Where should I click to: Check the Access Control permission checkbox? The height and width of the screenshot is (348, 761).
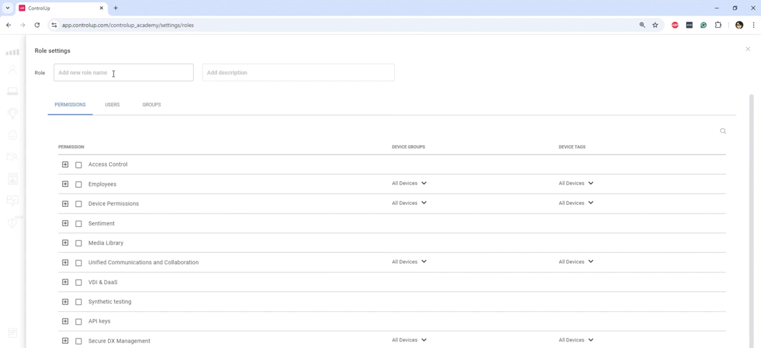(x=78, y=165)
